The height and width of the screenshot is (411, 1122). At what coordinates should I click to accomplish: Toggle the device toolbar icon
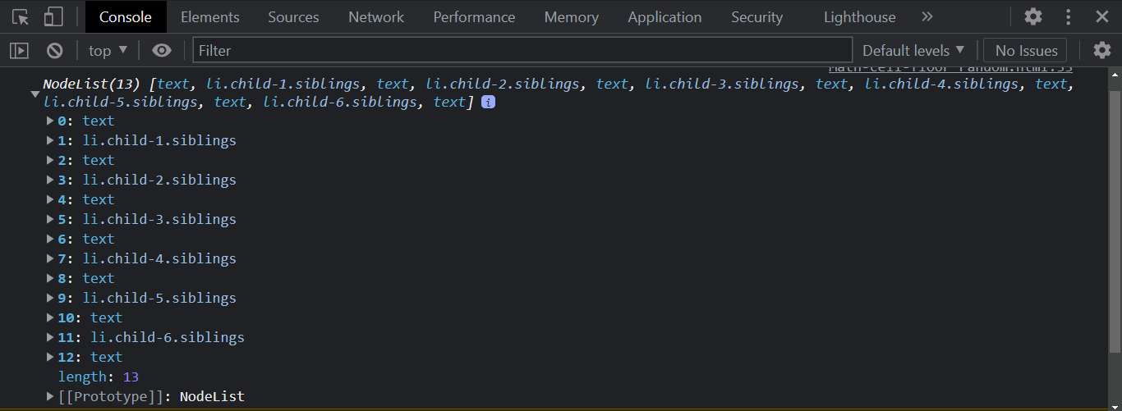click(53, 16)
